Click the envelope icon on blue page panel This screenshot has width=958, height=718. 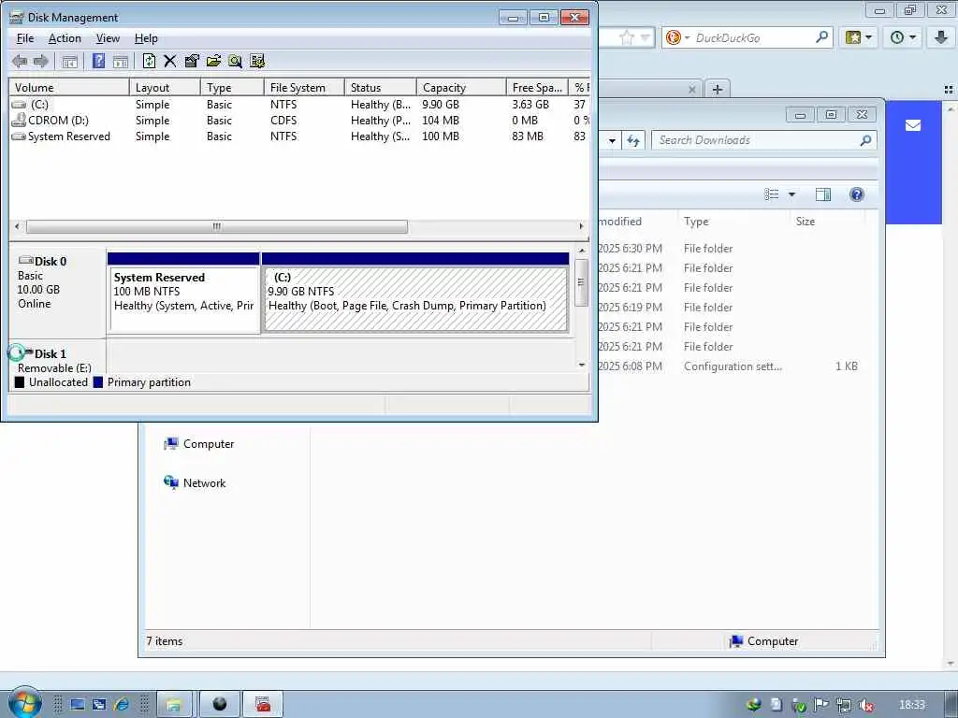913,125
